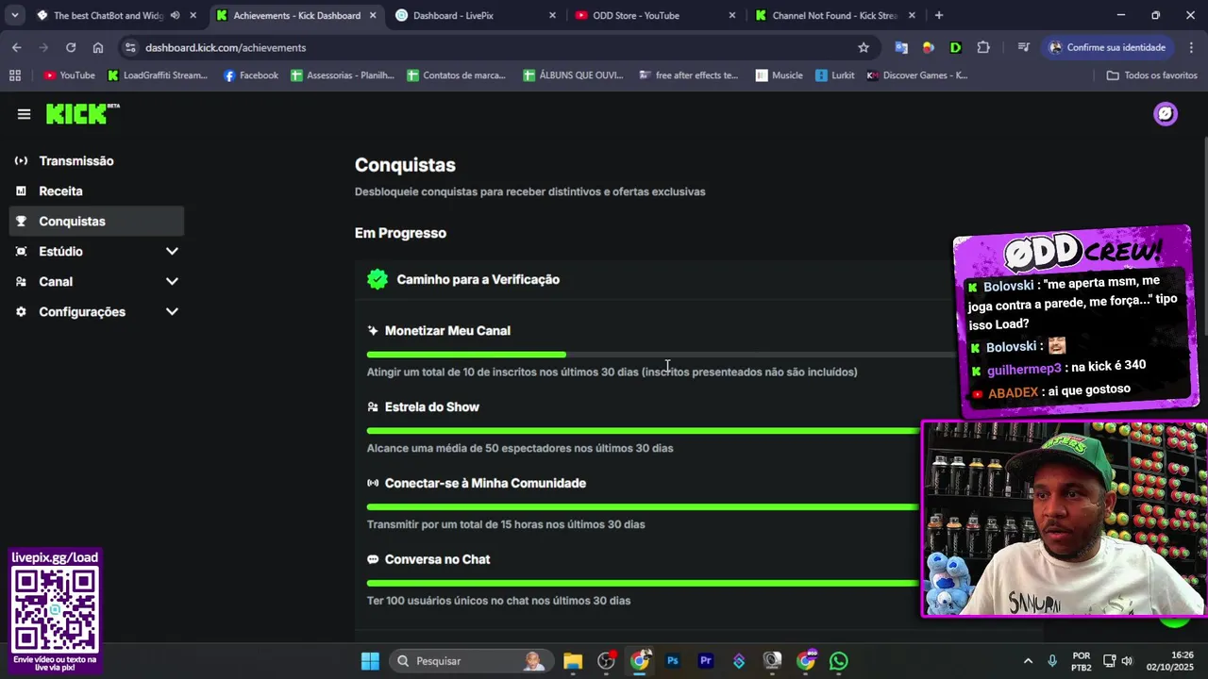The height and width of the screenshot is (679, 1208).
Task: Click the address bar URL
Action: coord(226,47)
